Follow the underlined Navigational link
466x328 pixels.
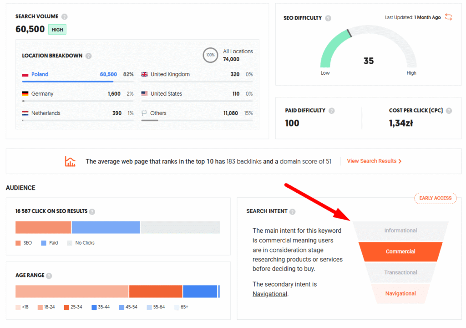270,294
